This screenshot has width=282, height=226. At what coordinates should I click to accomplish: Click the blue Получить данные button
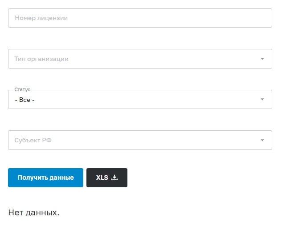click(46, 178)
